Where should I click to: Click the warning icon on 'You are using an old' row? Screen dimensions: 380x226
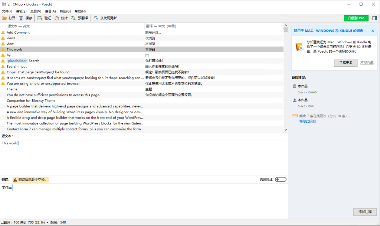[x=3, y=83]
